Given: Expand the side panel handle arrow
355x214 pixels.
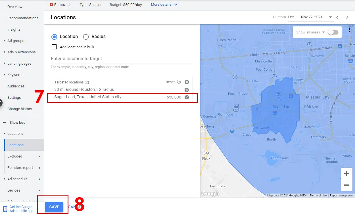Looking at the screenshot, I should pyautogui.click(x=1, y=102).
